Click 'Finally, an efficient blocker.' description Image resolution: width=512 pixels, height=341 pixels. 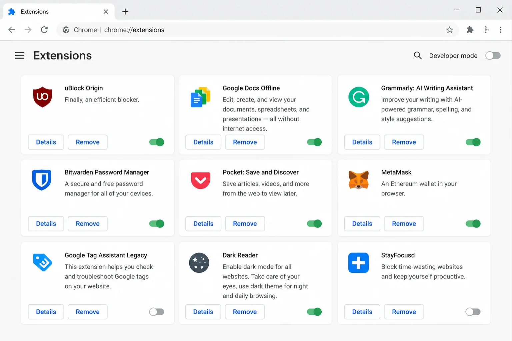[102, 100]
